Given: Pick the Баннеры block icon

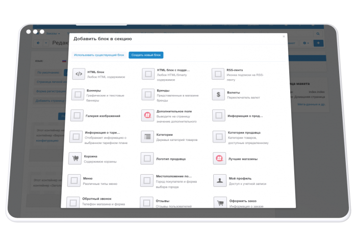Looking at the screenshot, I should [78, 94].
